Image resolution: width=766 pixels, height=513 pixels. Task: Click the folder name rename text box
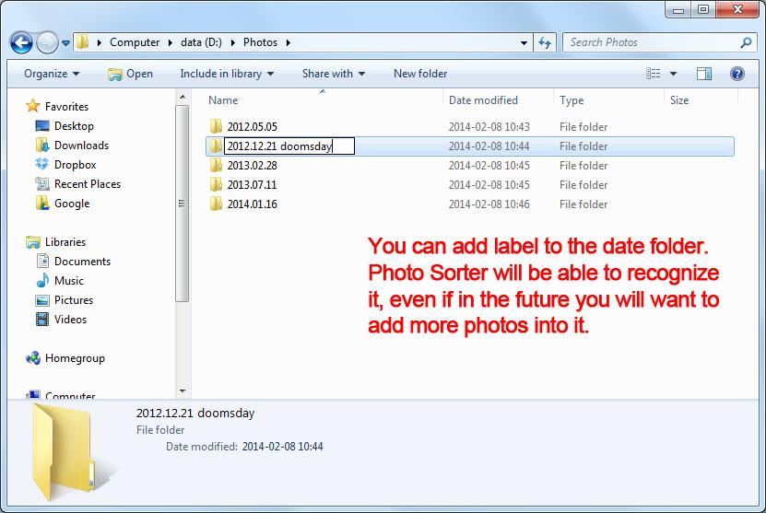click(x=289, y=146)
